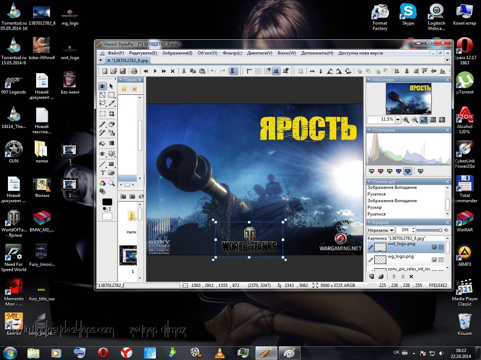Image resolution: width=481 pixels, height=360 pixels.
Task: Click the Доступна нова версія link
Action: [360, 53]
